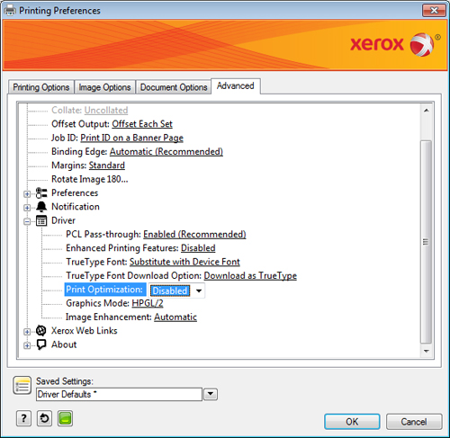Click the HPGL/2 graphics mode link

coord(148,303)
